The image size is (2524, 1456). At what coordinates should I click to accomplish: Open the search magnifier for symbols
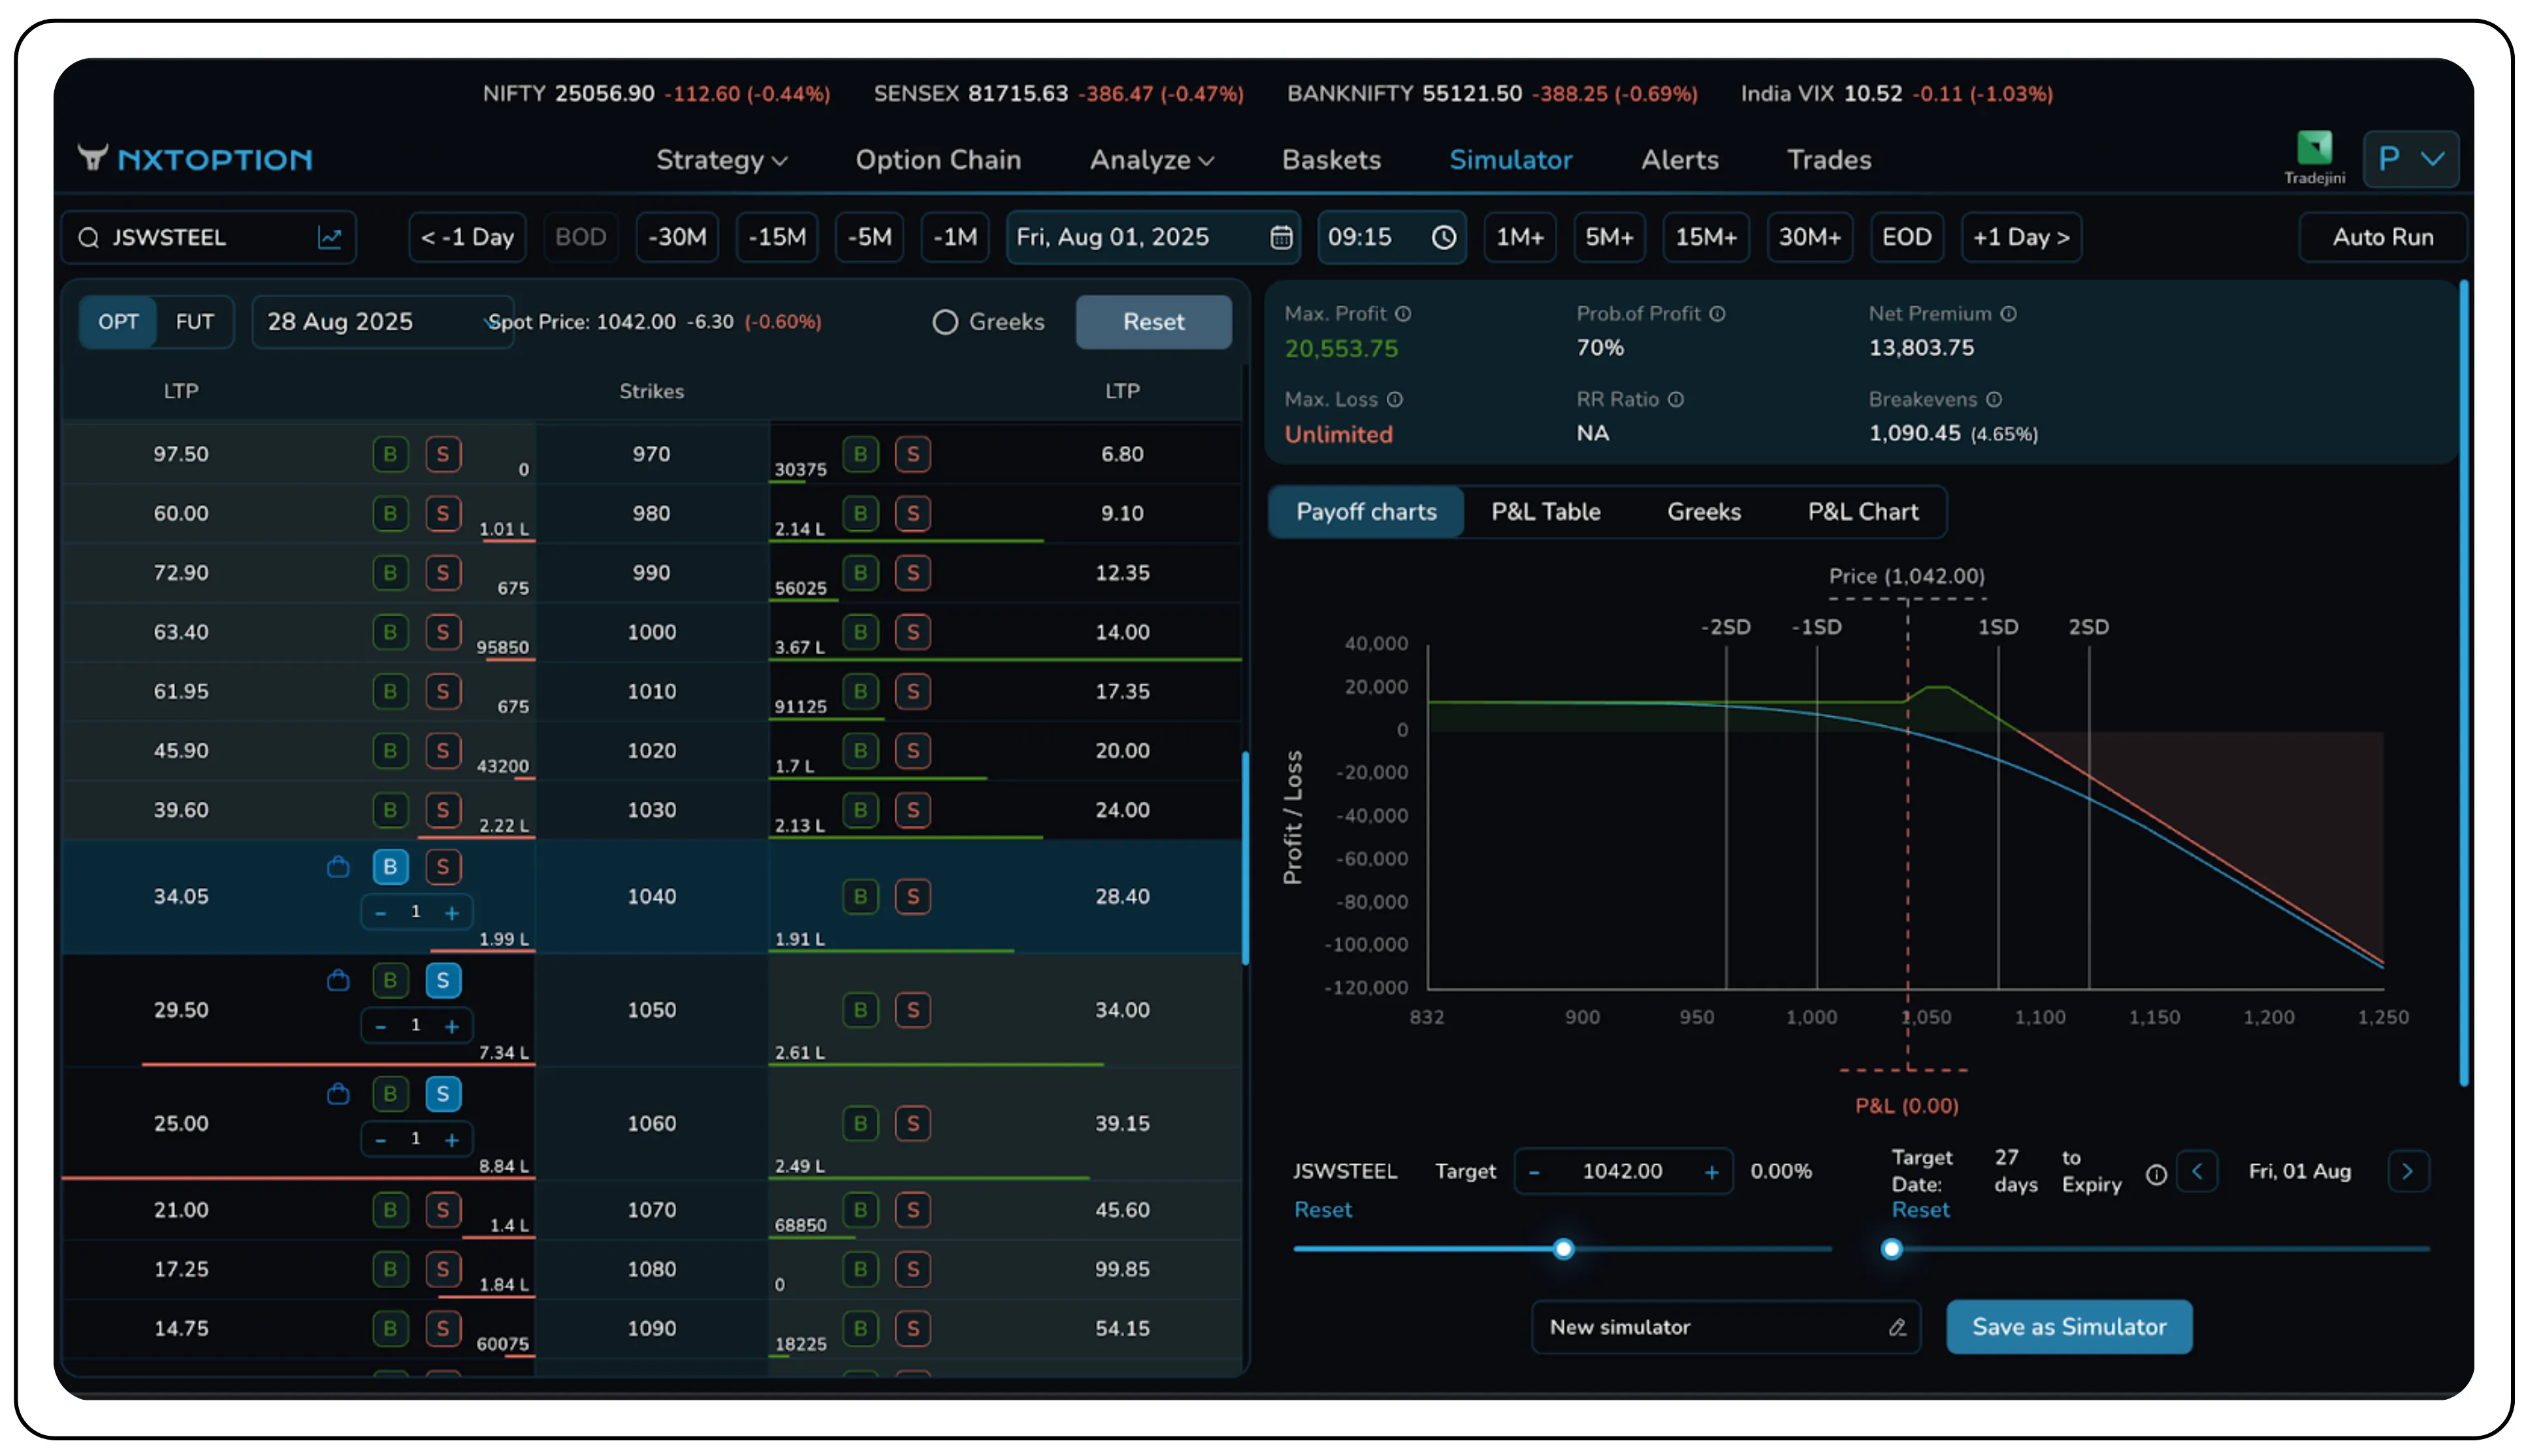(89, 237)
